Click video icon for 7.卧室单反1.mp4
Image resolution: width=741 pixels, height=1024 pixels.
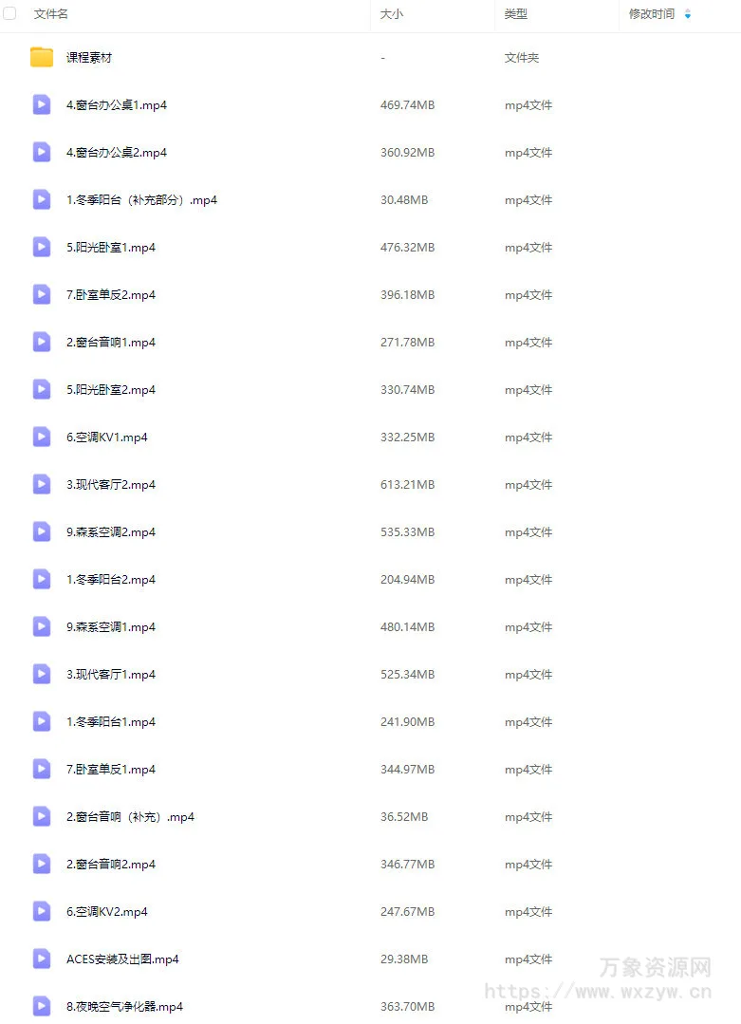[42, 770]
